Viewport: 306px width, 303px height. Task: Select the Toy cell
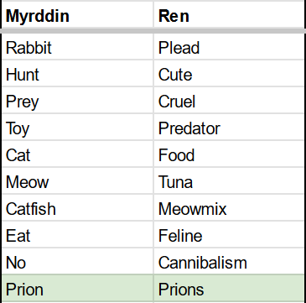pos(78,128)
